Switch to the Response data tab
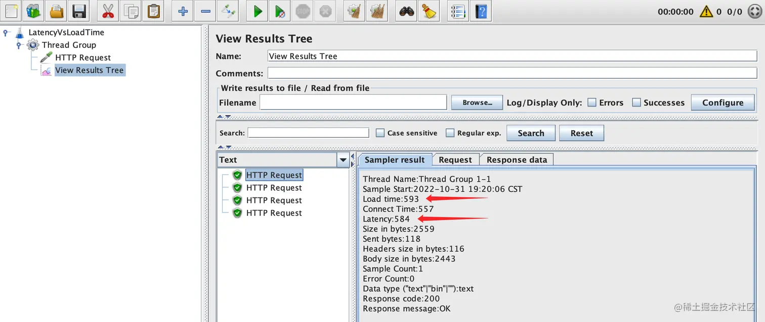This screenshot has width=765, height=322. pyautogui.click(x=517, y=159)
